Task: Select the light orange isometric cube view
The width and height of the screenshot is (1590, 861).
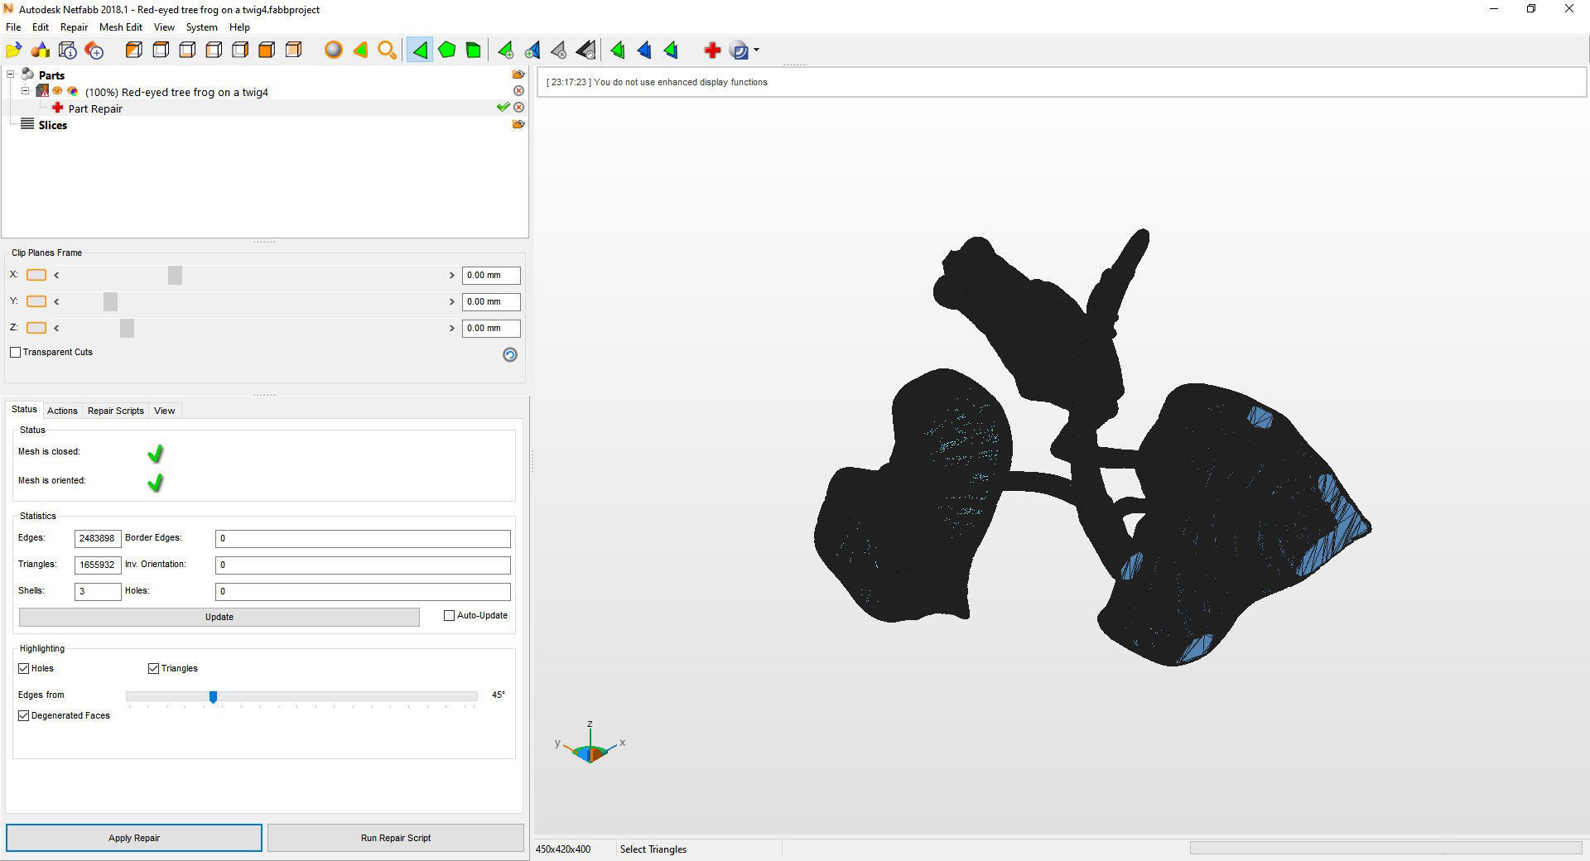Action: point(293,51)
